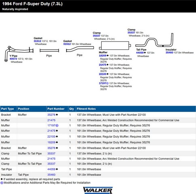Select 'If welded assembly, replace all required parts' note
This screenshot has height=194, width=196.
point(32,179)
